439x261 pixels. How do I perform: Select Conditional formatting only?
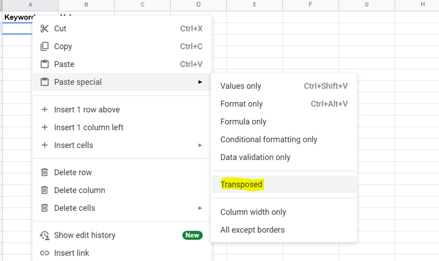pos(269,139)
